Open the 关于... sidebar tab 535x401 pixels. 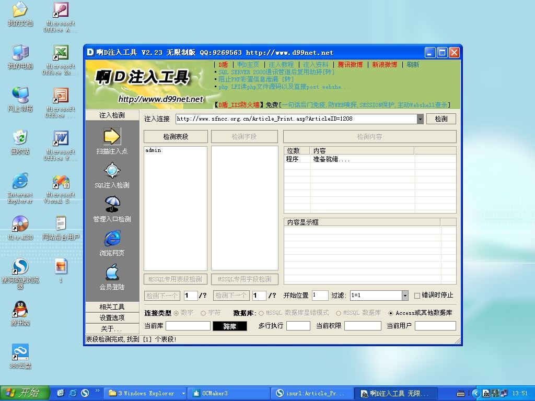(x=112, y=329)
